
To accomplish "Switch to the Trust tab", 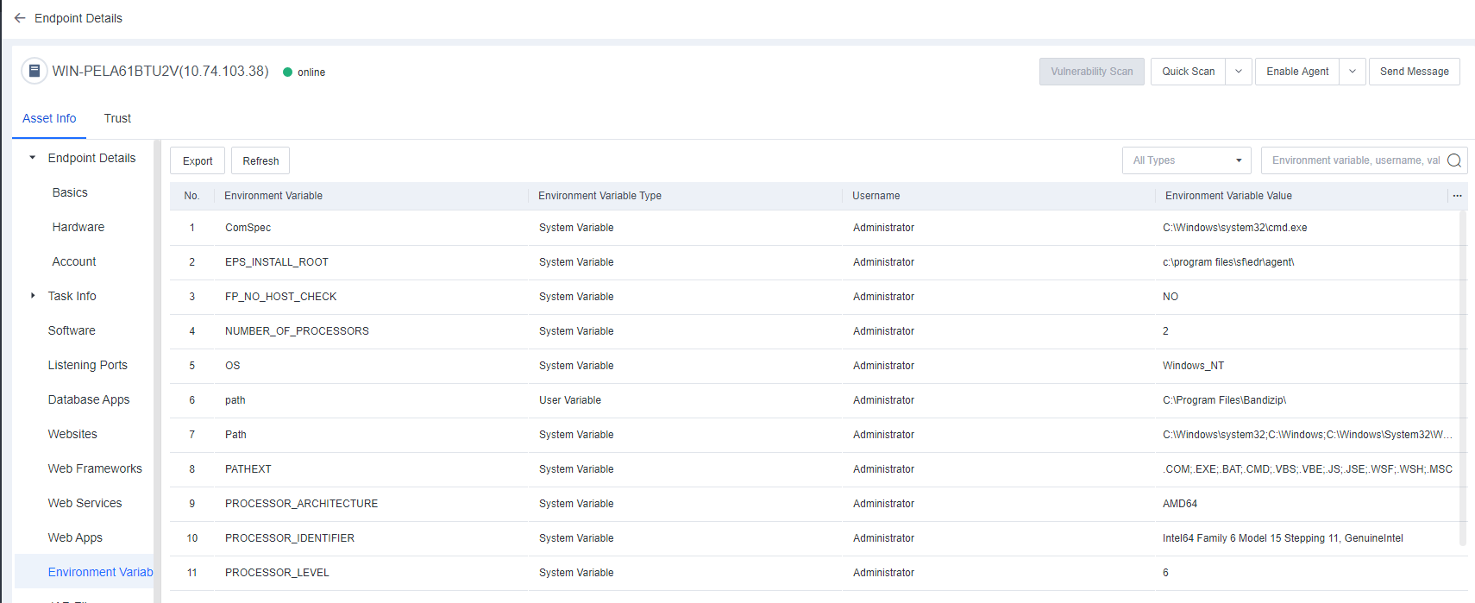I will click(117, 118).
